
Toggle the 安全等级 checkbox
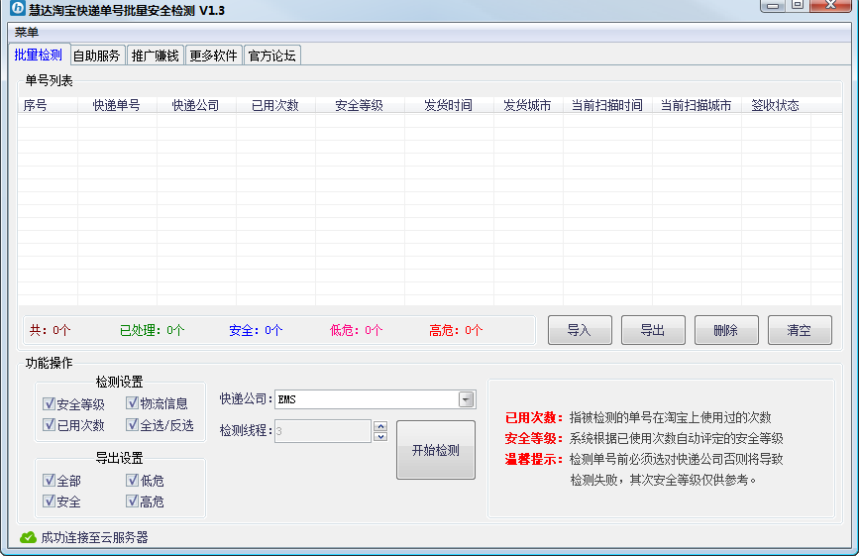coord(50,403)
